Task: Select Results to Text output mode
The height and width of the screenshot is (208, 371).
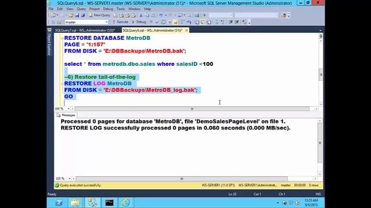Action: click(x=197, y=22)
